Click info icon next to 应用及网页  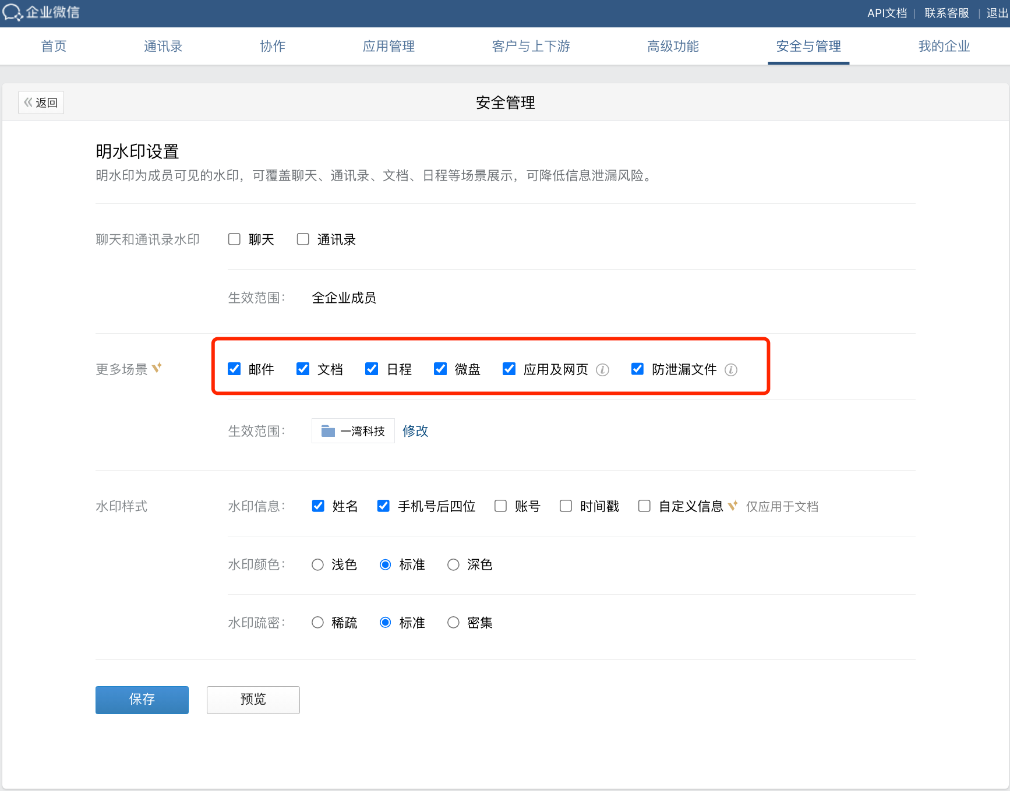click(x=603, y=370)
